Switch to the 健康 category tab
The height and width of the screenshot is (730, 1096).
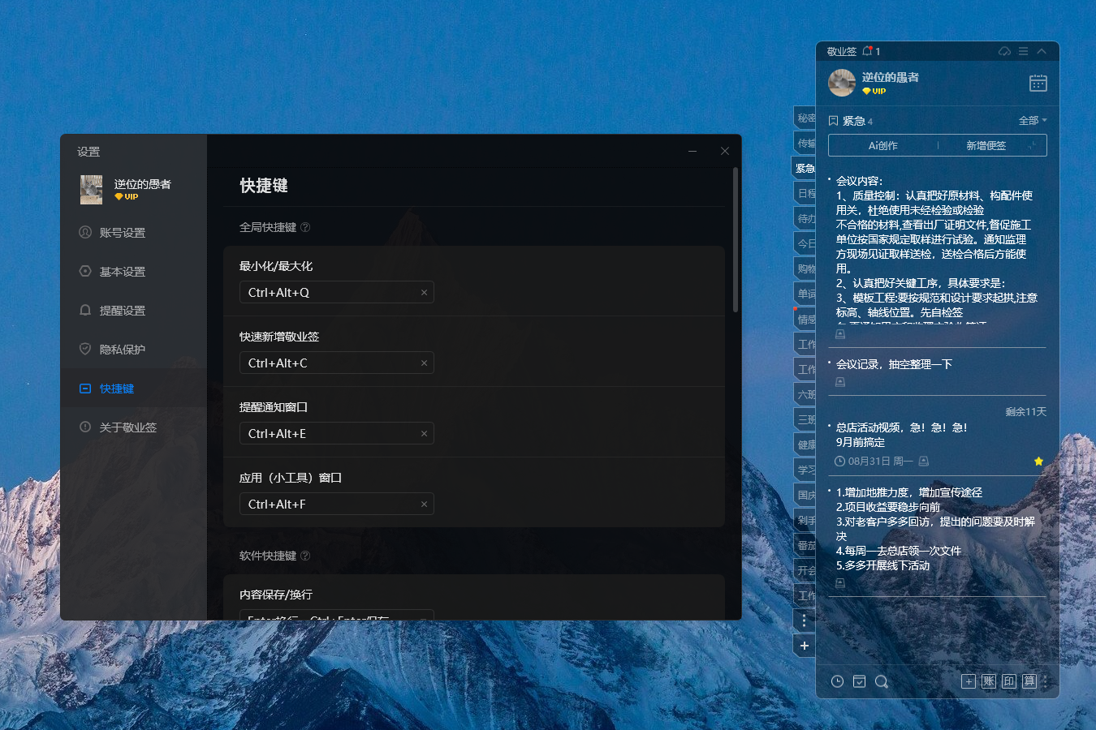805,444
